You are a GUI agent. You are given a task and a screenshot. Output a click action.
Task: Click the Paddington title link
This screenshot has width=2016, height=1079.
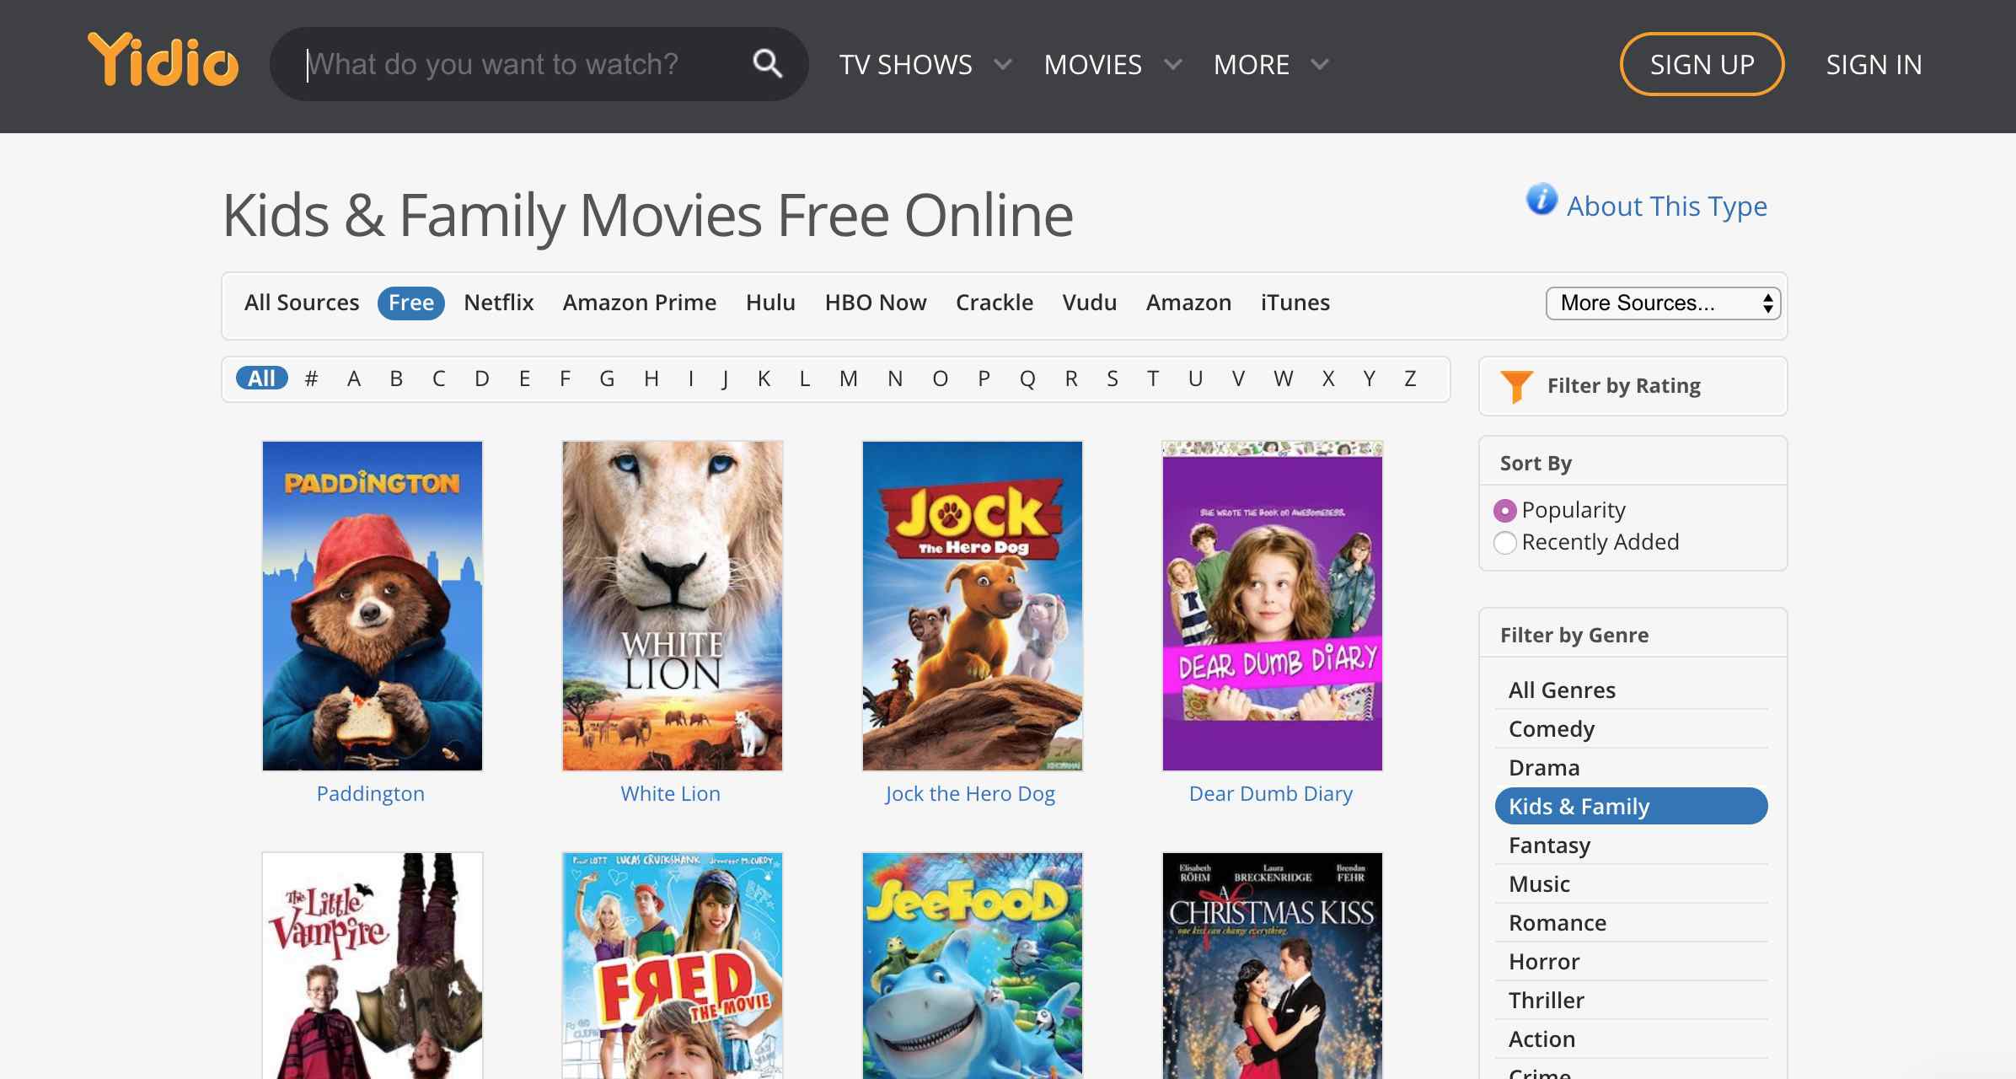tap(371, 794)
